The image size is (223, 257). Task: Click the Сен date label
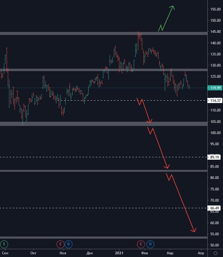click(x=5, y=253)
